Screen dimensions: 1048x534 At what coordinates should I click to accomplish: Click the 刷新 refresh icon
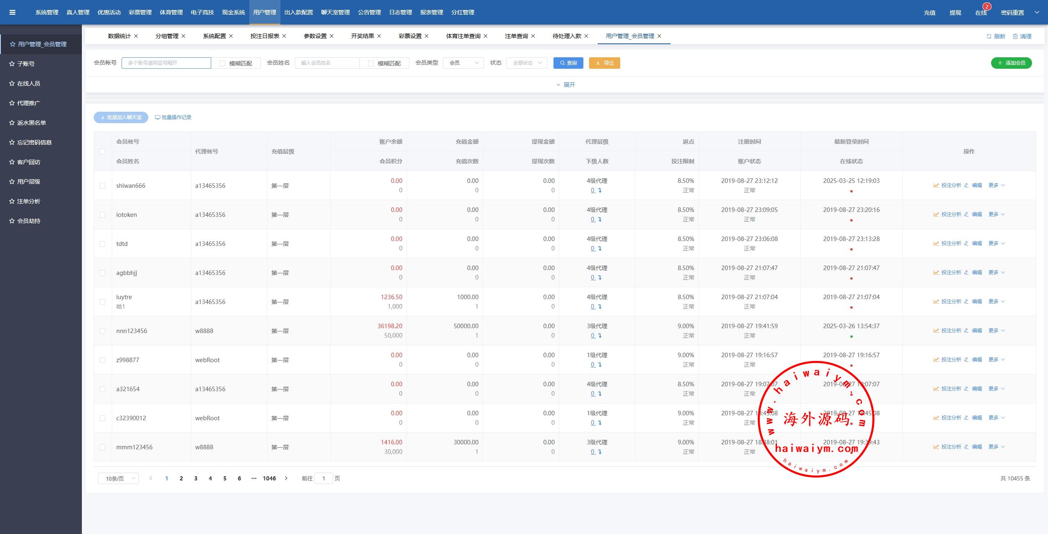989,36
